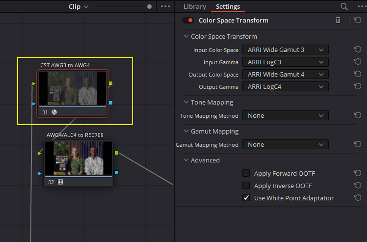Viewport: 367px width, 242px height.
Task: Reset the Input Color Space setting
Action: click(358, 50)
